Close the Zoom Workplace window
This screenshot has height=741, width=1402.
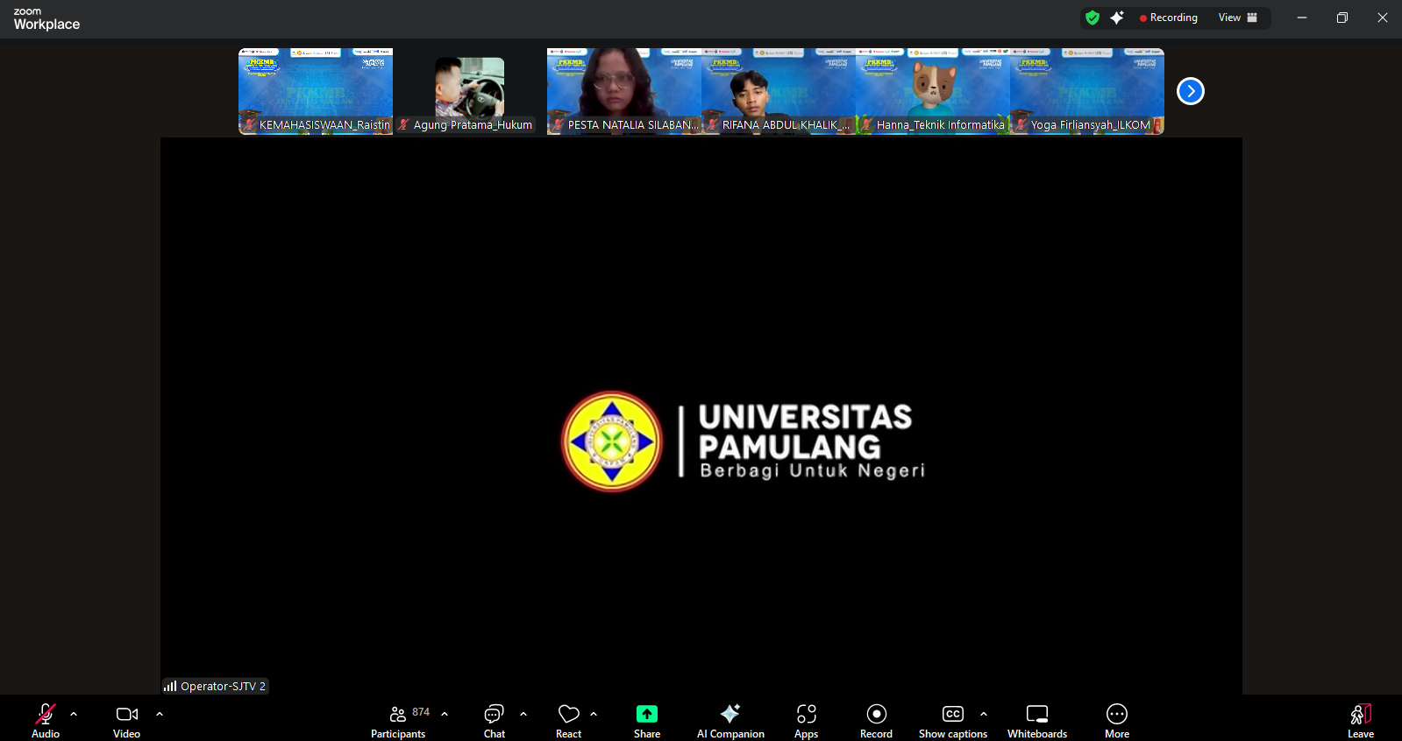coord(1383,18)
